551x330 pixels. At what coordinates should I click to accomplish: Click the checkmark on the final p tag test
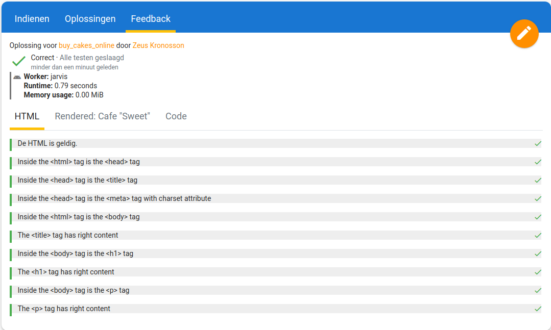tap(537, 309)
